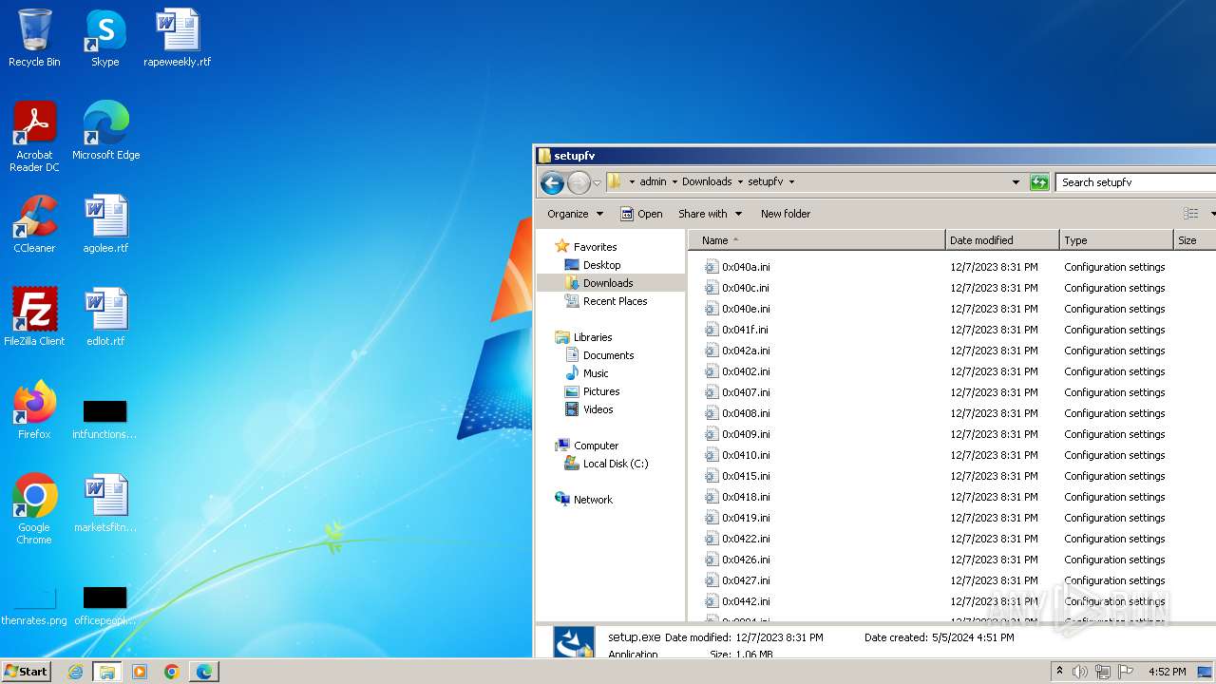Select officepeopl... black icon on desktop
The height and width of the screenshot is (684, 1216).
[x=105, y=606]
